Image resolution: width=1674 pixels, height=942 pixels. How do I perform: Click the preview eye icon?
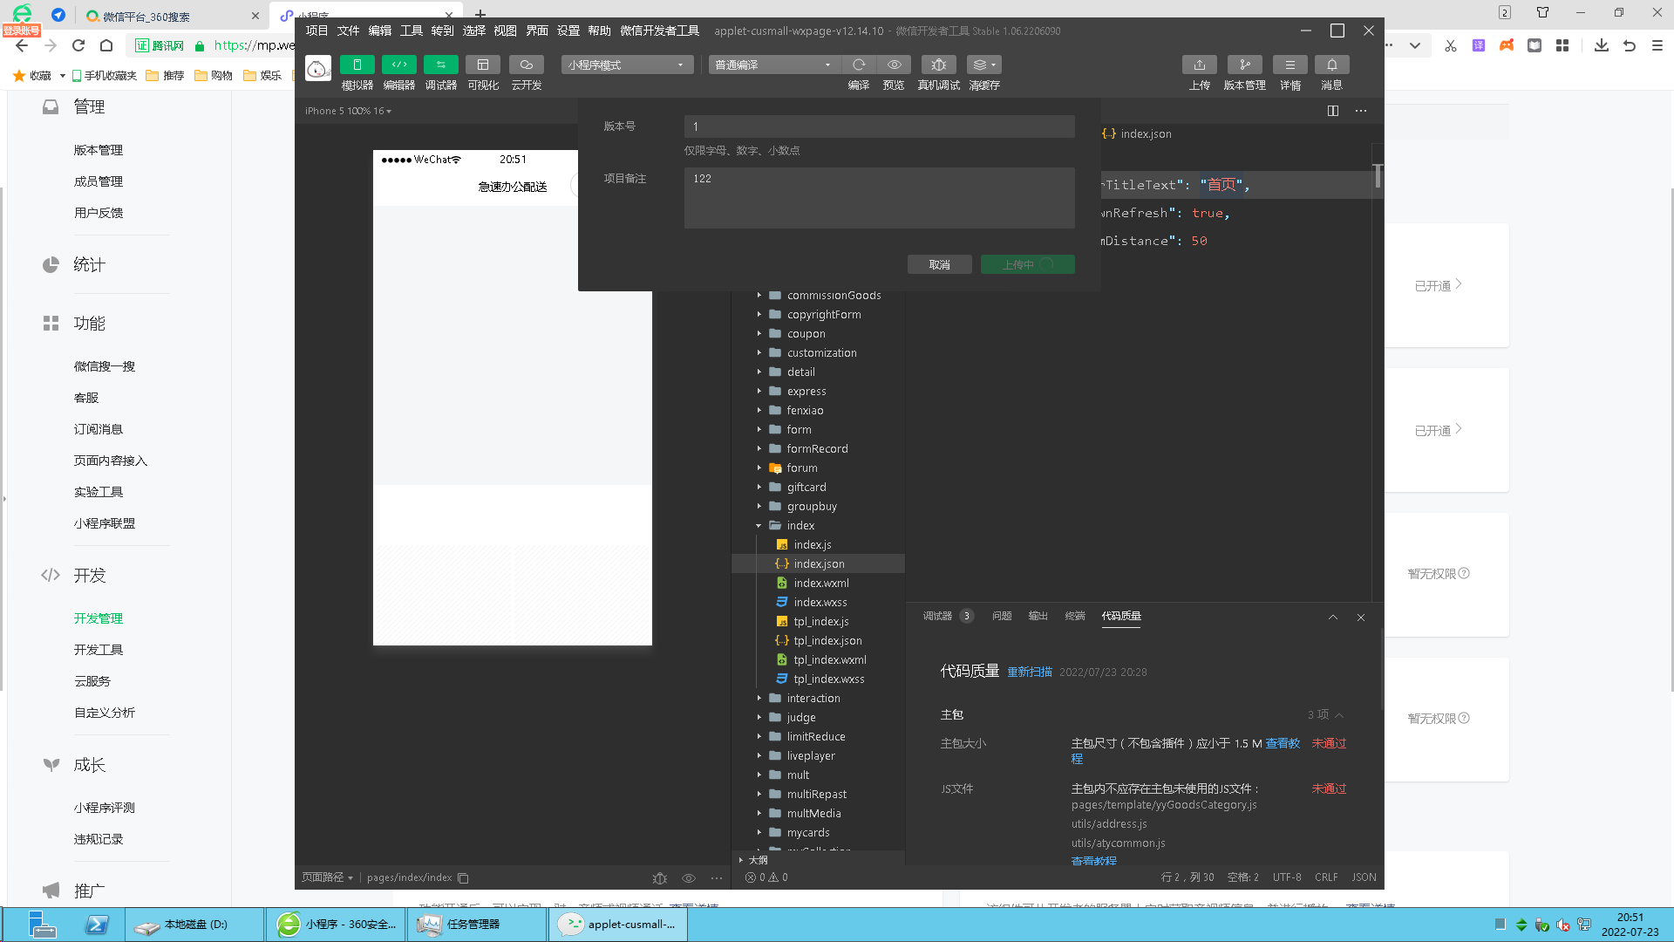pyautogui.click(x=894, y=65)
